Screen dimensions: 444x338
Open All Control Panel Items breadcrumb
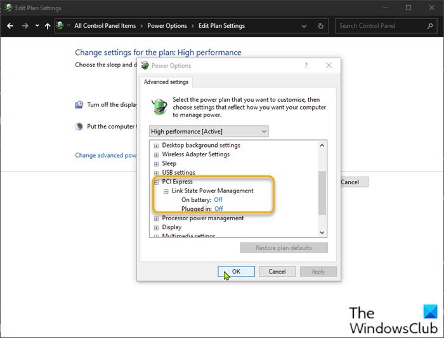coord(105,26)
